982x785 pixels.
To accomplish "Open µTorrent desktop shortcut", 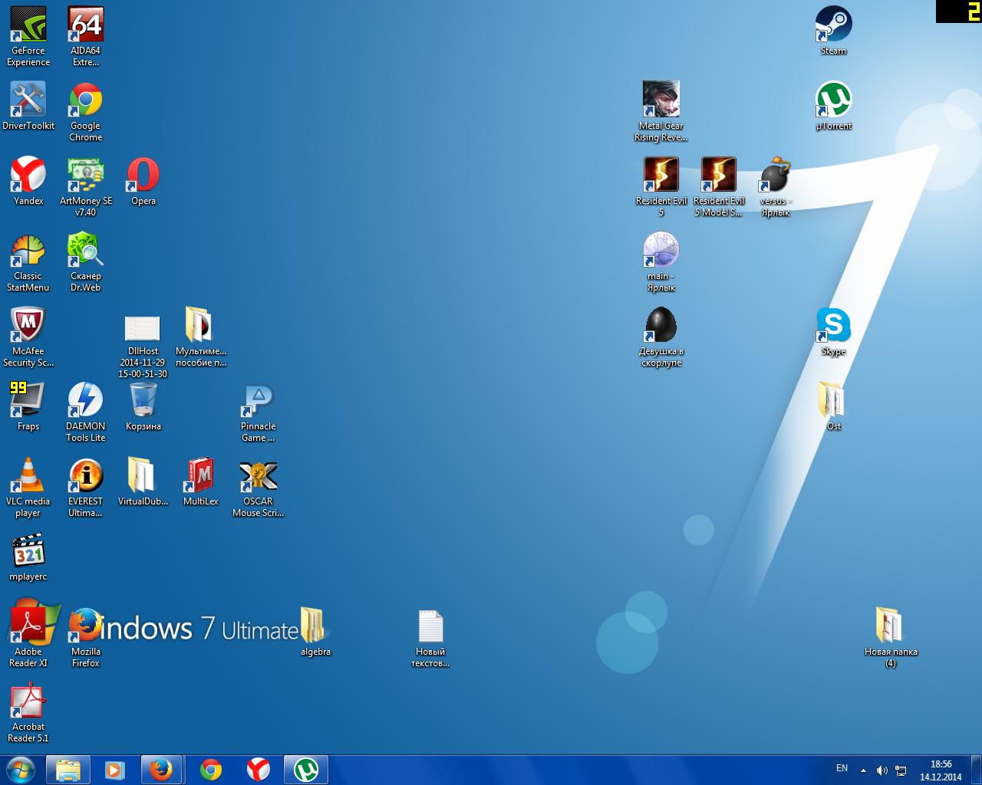I will coord(833,106).
